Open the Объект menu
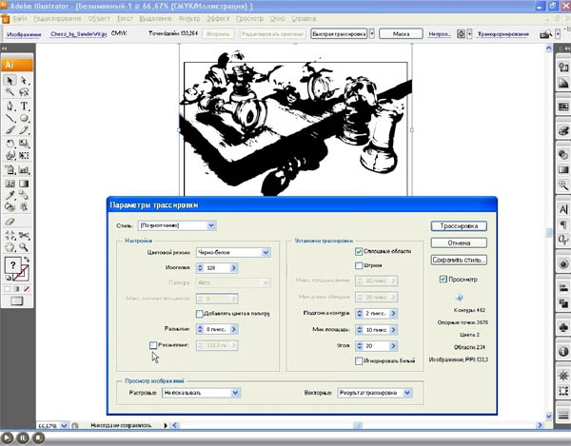The image size is (571, 446). click(98, 19)
